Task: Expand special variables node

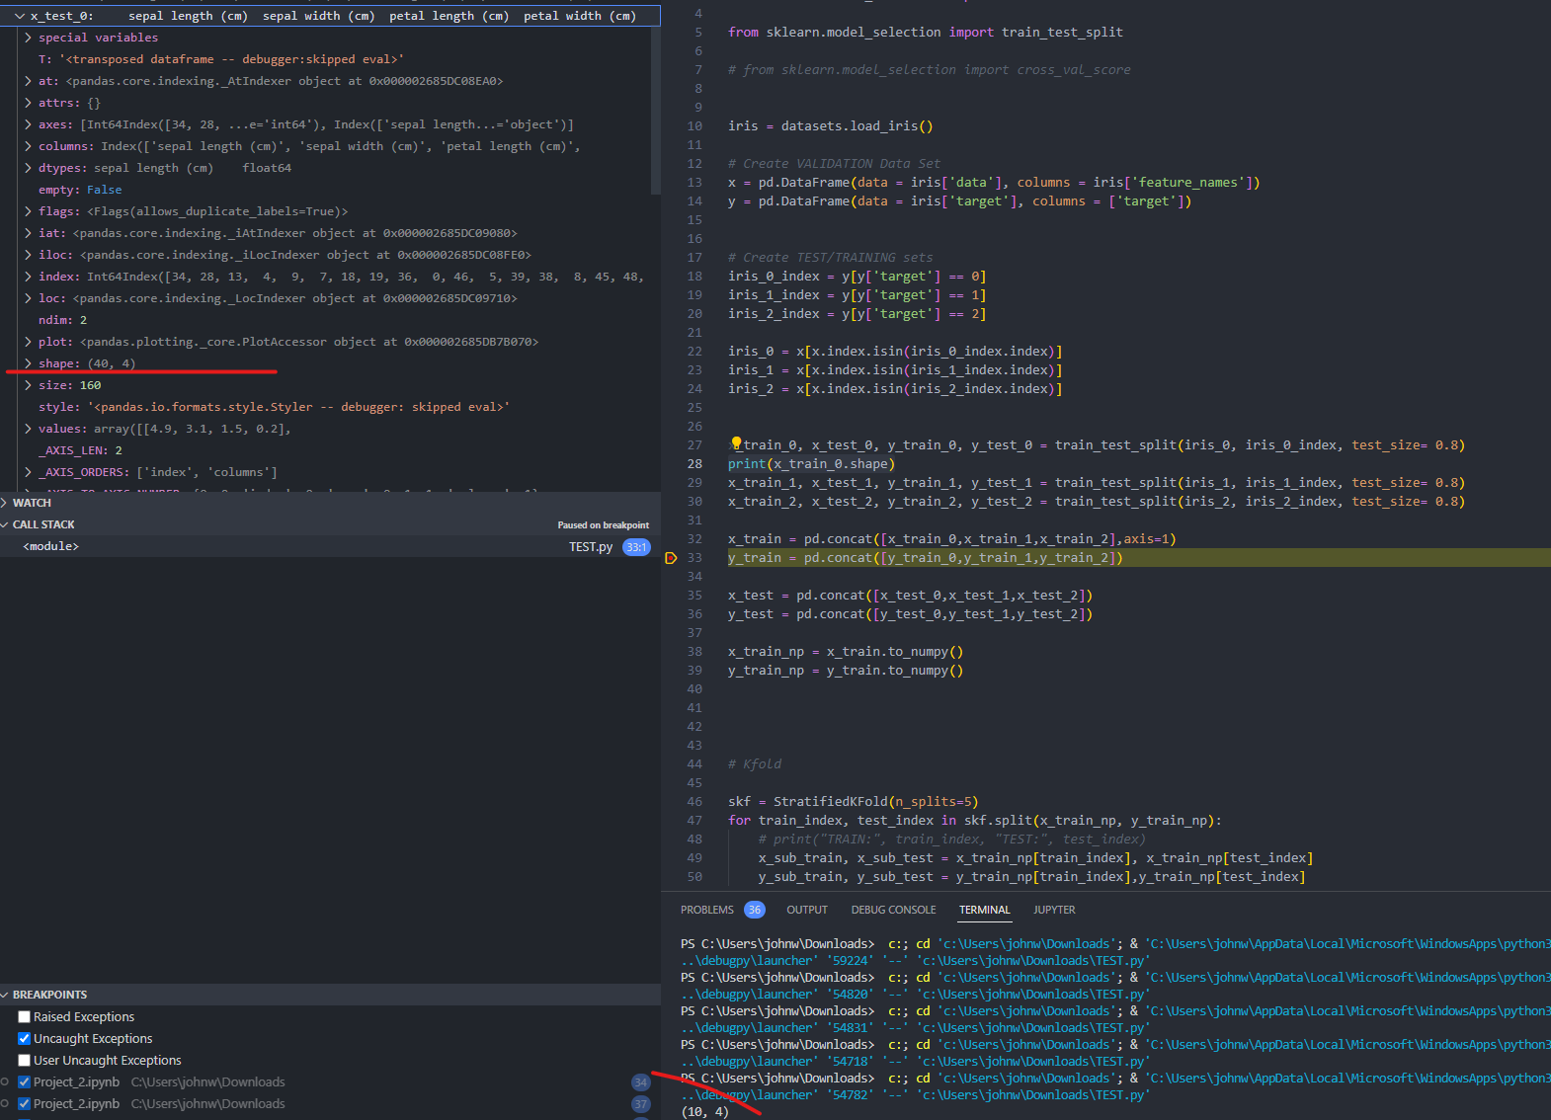Action: point(28,38)
